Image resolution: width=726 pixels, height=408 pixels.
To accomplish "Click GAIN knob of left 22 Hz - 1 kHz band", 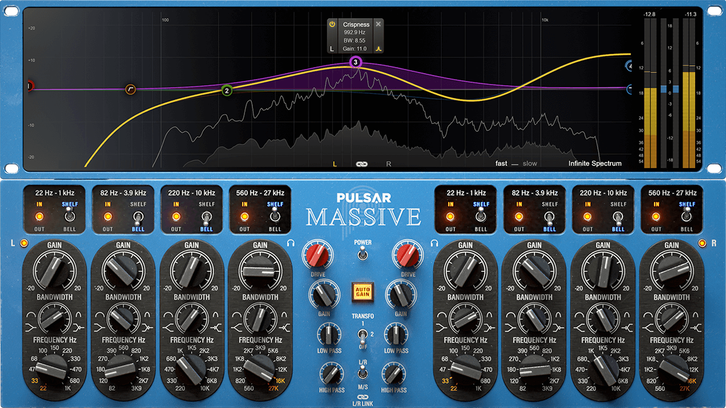I will [54, 270].
